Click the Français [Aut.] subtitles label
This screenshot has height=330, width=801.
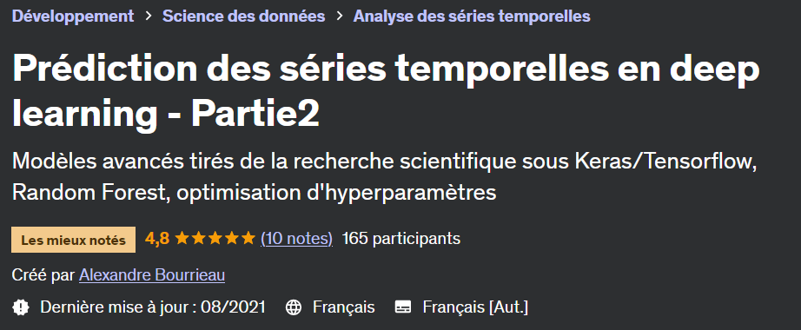[475, 307]
